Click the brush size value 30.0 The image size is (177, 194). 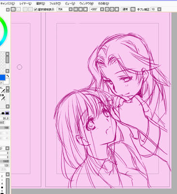(x=4, y=118)
